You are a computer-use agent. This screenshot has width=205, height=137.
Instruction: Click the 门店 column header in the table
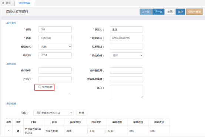34,122
